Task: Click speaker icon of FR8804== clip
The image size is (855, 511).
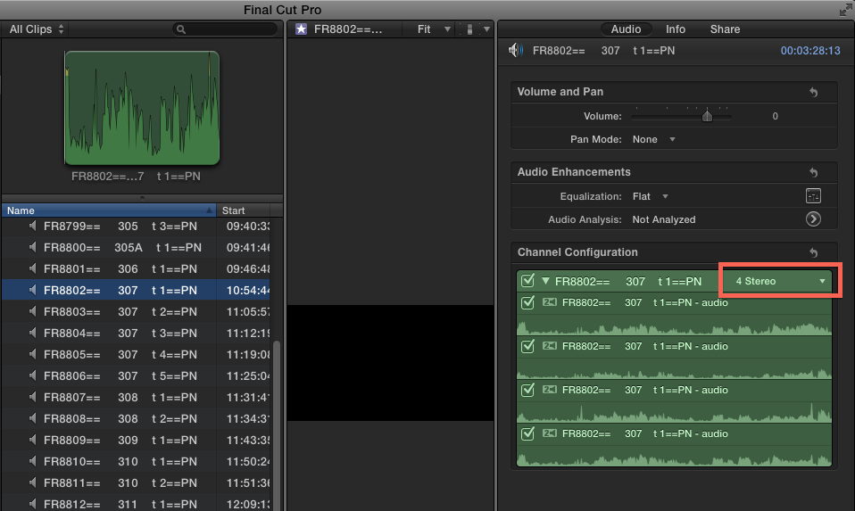Action: pyautogui.click(x=33, y=333)
